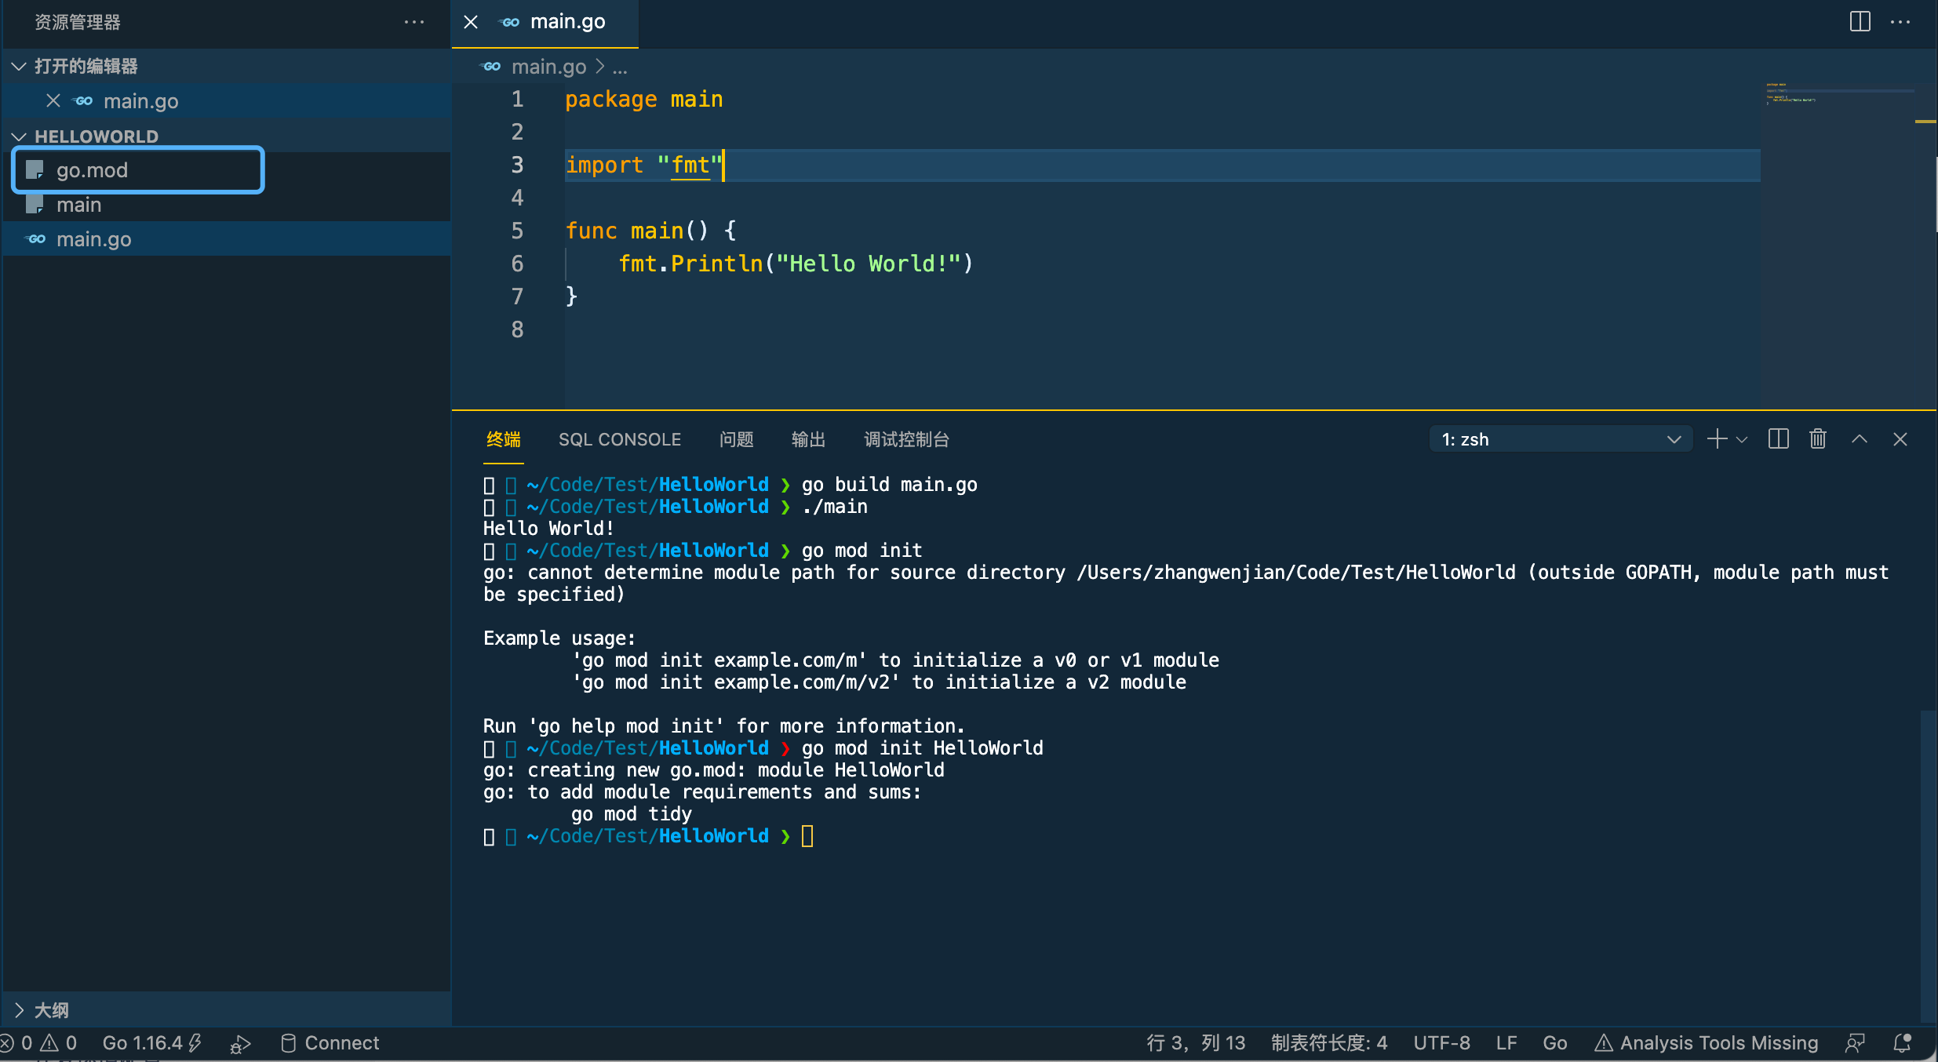This screenshot has width=1938, height=1062.
Task: Split the terminal panel
Action: click(1778, 439)
